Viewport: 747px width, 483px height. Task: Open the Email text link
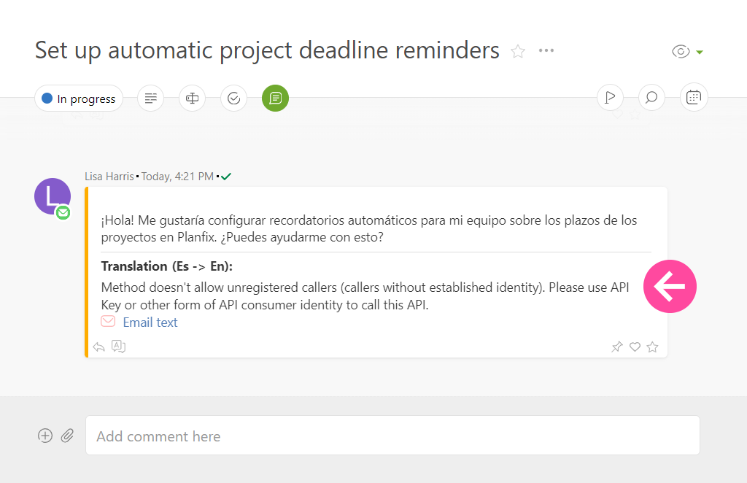tap(150, 322)
